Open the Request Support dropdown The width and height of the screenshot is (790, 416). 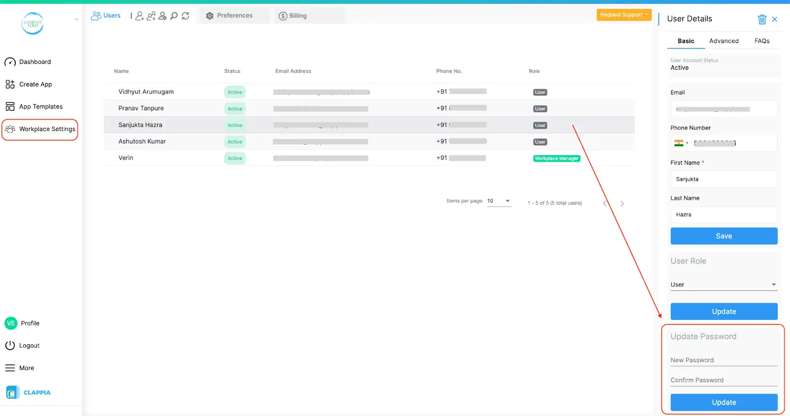[x=624, y=15]
